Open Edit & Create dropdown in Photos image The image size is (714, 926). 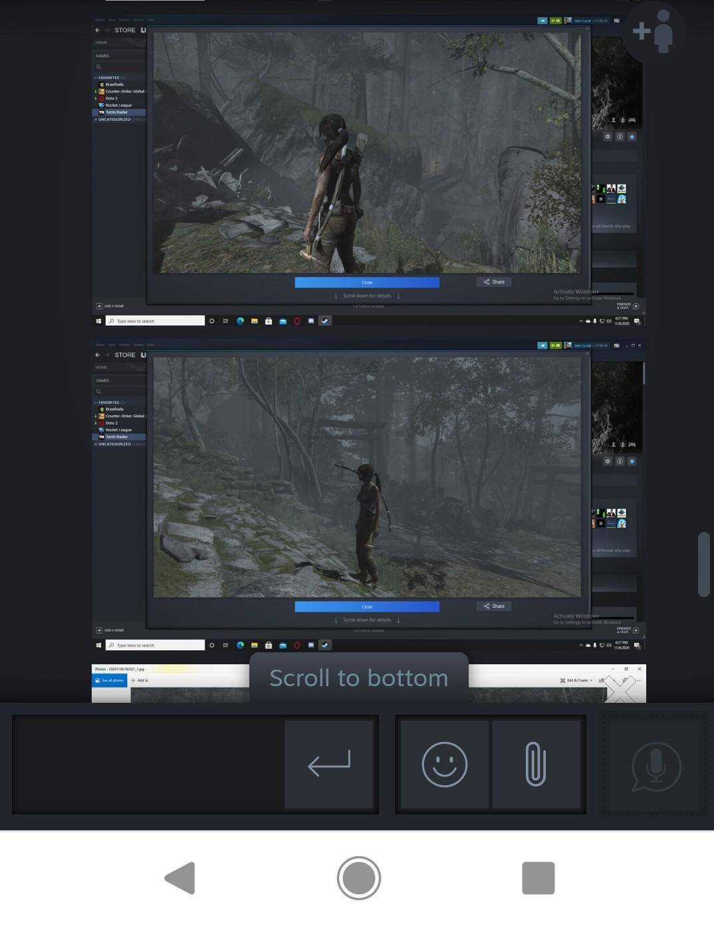[576, 680]
